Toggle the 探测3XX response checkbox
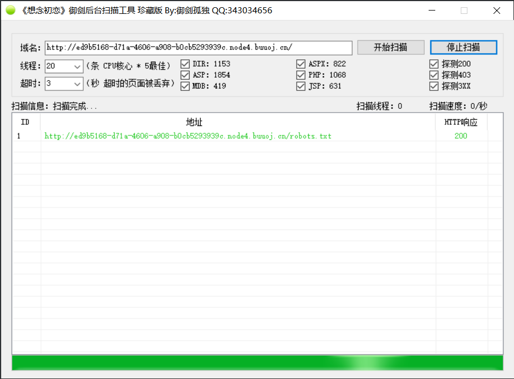The height and width of the screenshot is (379, 514). 434,86
